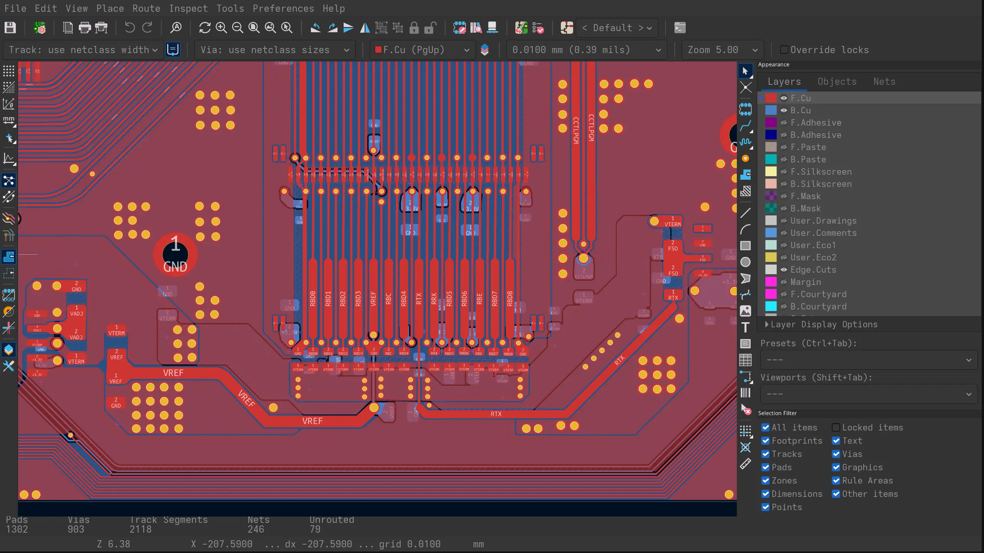Viewport: 984px width, 553px height.
Task: Select the Route Tracks tool
Action: (x=745, y=125)
